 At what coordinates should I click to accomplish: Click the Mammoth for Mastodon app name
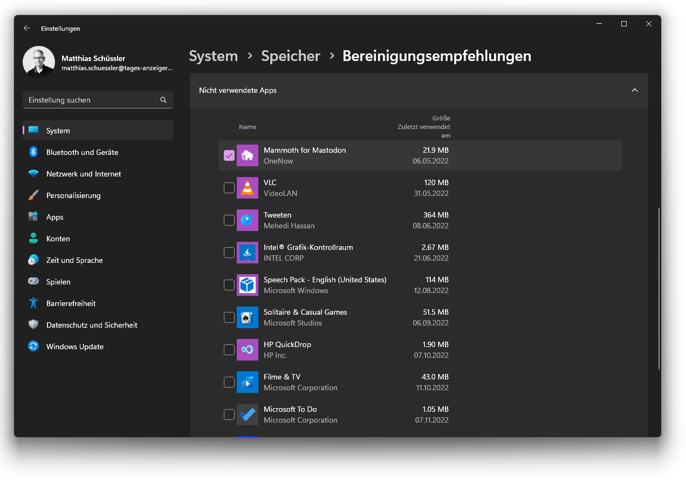click(305, 150)
